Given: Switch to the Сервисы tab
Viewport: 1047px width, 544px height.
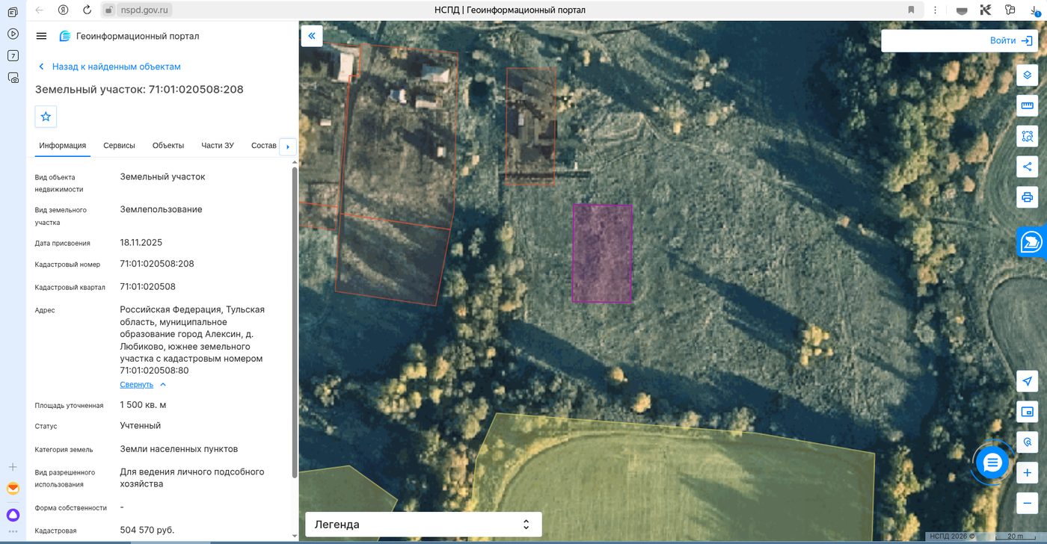Looking at the screenshot, I should point(120,146).
